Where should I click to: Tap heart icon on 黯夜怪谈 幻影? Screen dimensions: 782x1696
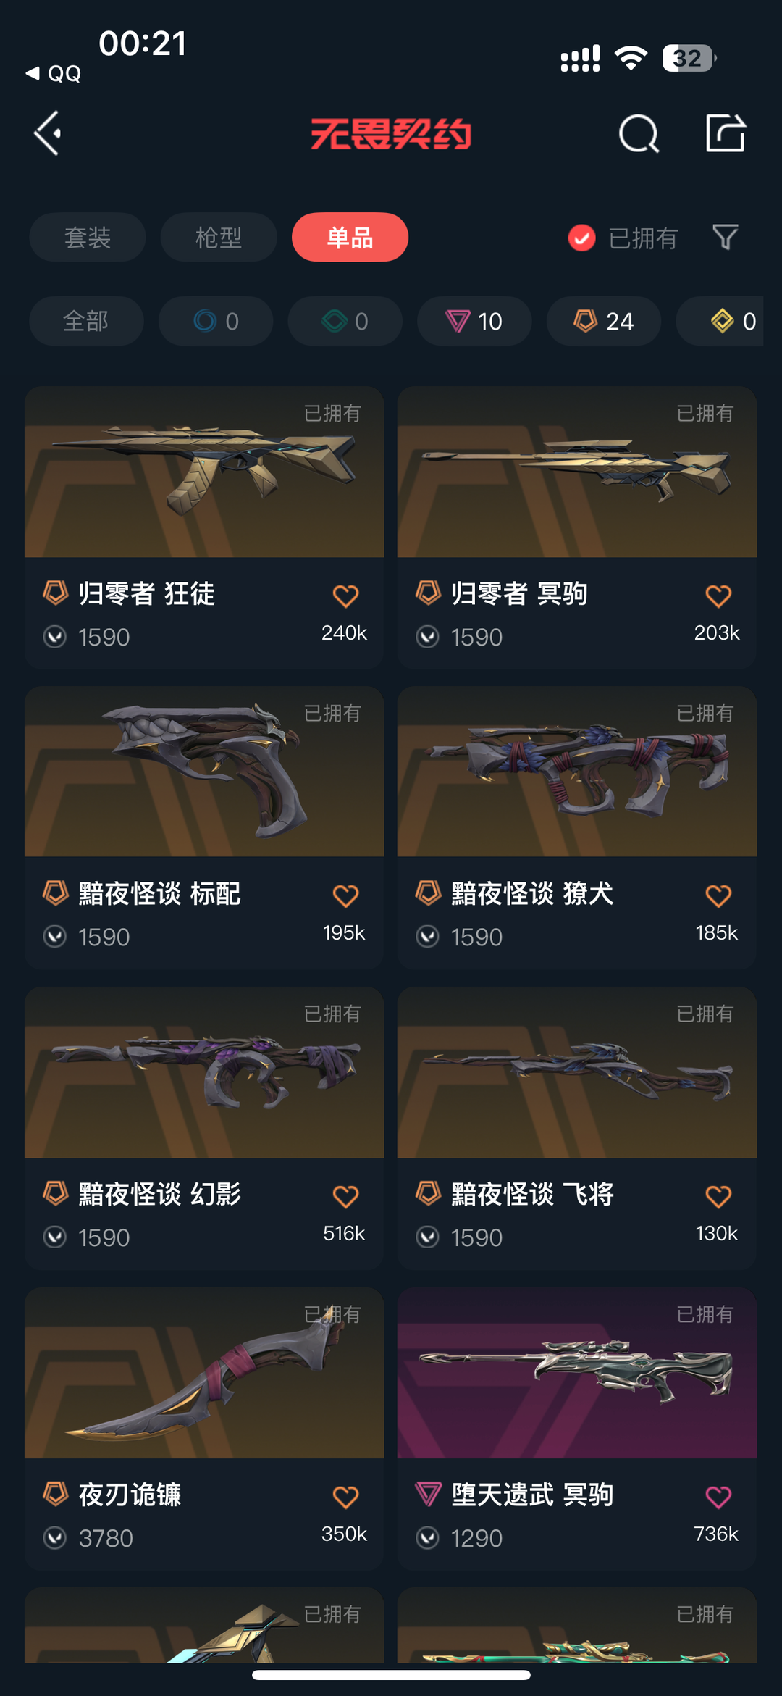click(x=345, y=1196)
